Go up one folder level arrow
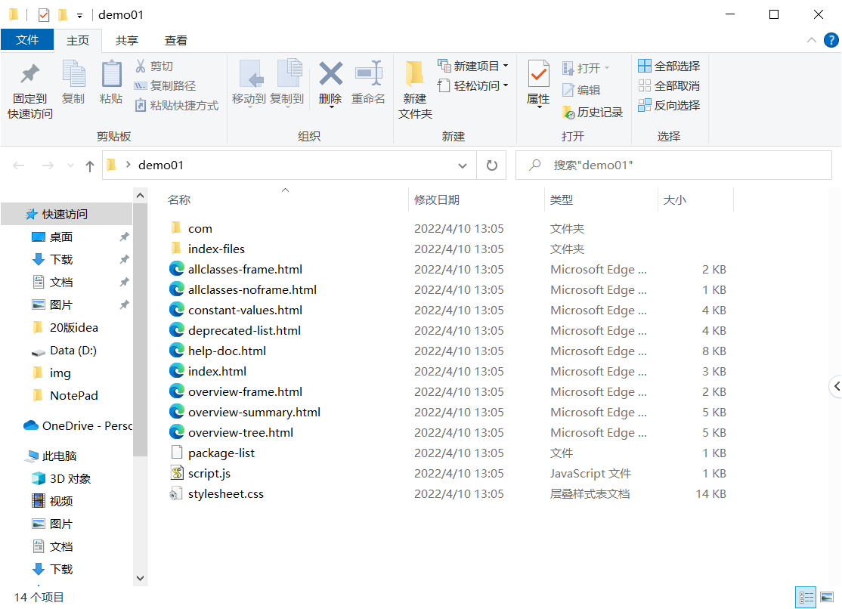Screen dimensions: 842x609 90,166
